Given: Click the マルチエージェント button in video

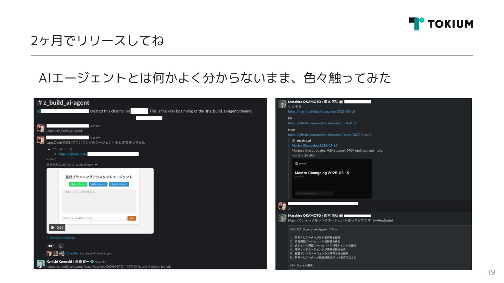Looking at the screenshot, I should pyautogui.click(x=119, y=184).
